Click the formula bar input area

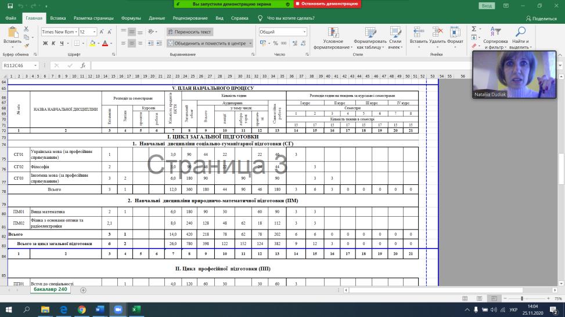[281, 65]
